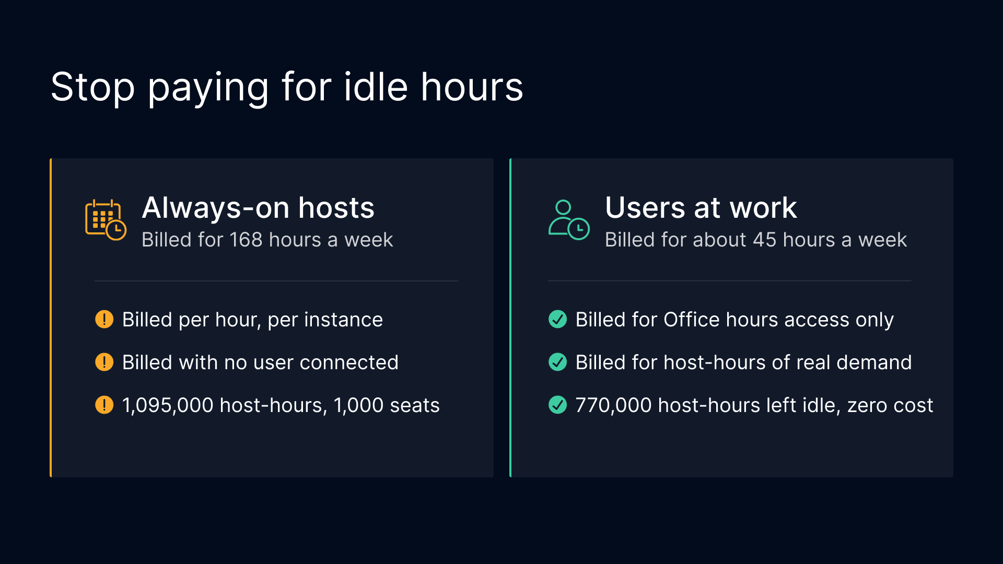Click the line 'Billed per hour, per instance'

click(252, 320)
